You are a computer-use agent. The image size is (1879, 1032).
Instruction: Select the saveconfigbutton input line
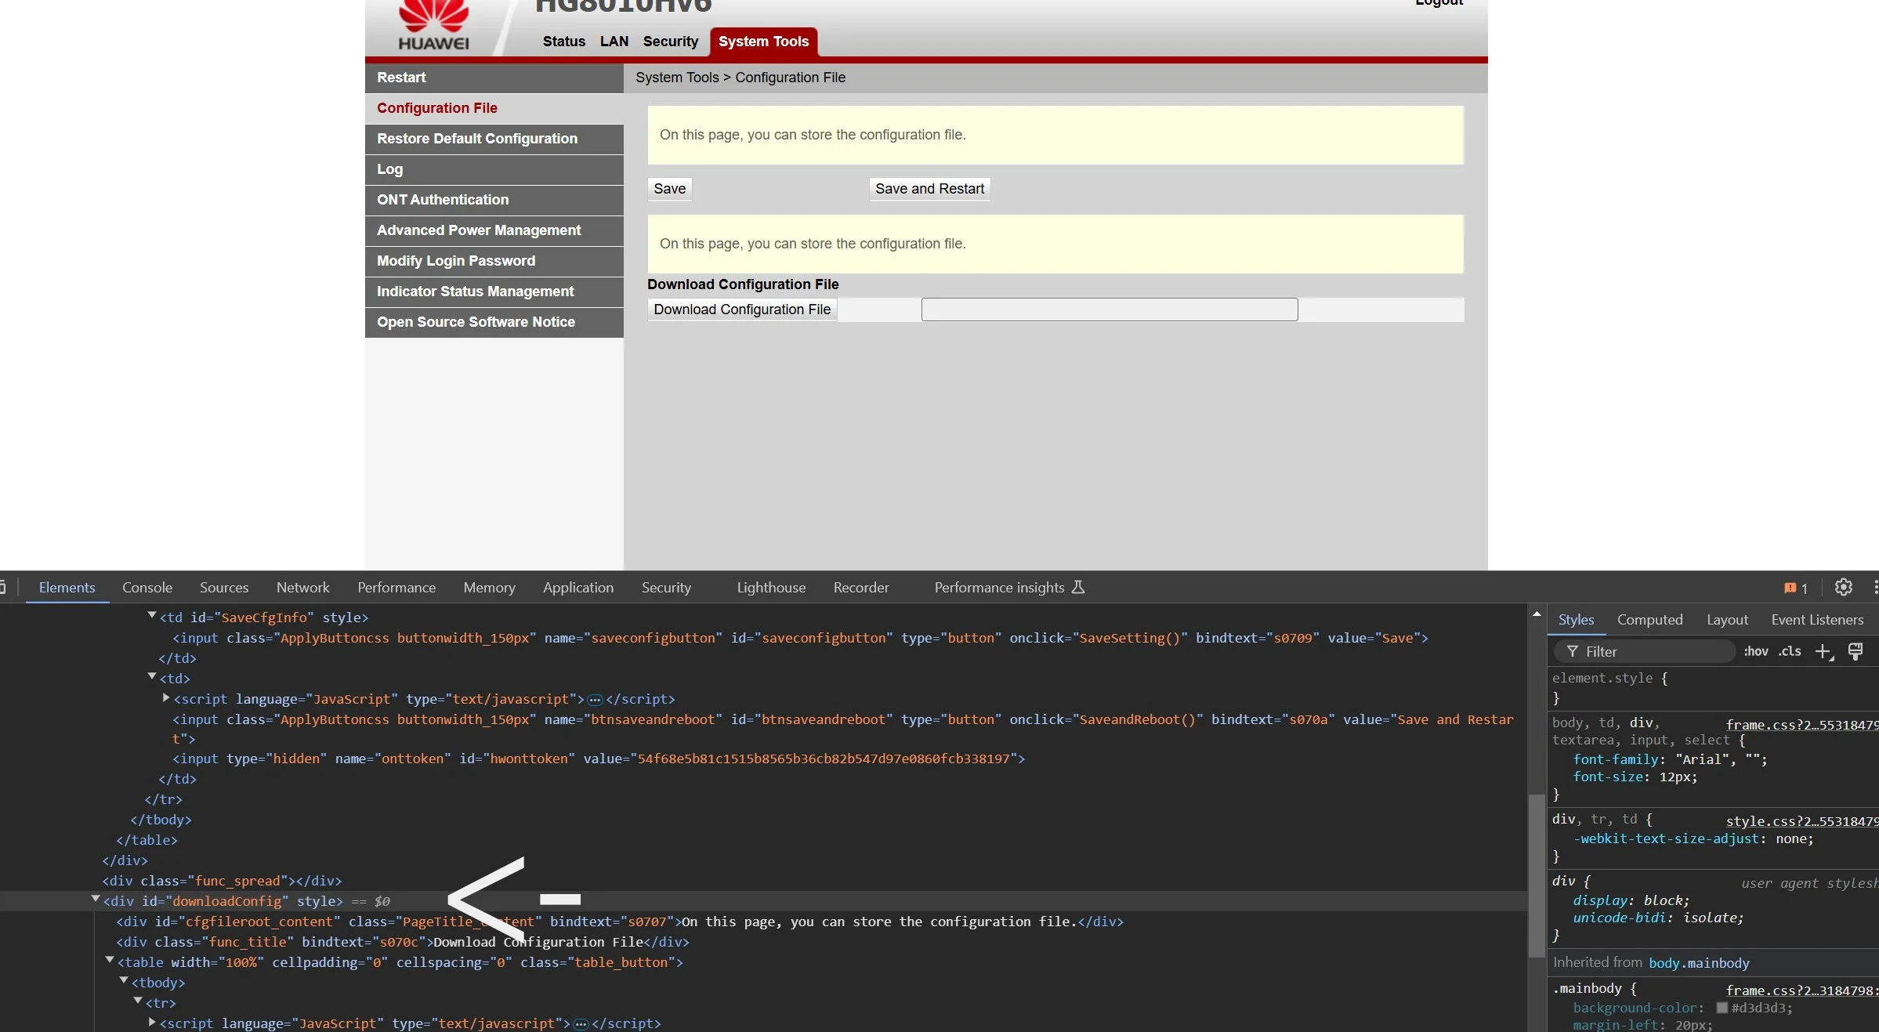[800, 638]
